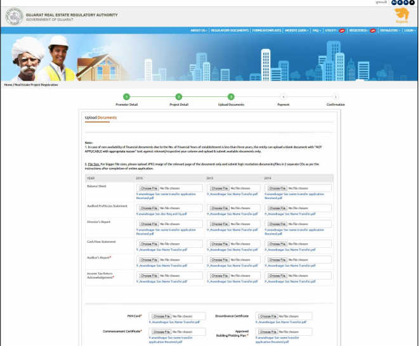The image size is (420, 346).
Task: Open 'Soc doc Req and rlp.pdf' link
Action: (162, 214)
